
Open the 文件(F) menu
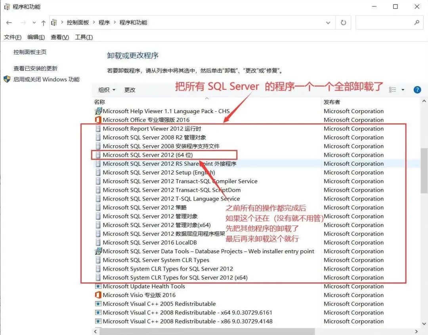coord(13,37)
